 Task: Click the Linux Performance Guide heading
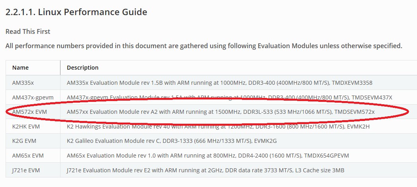(x=76, y=12)
